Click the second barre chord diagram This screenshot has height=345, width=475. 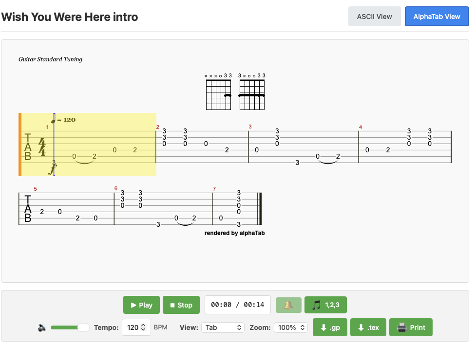(x=252, y=91)
